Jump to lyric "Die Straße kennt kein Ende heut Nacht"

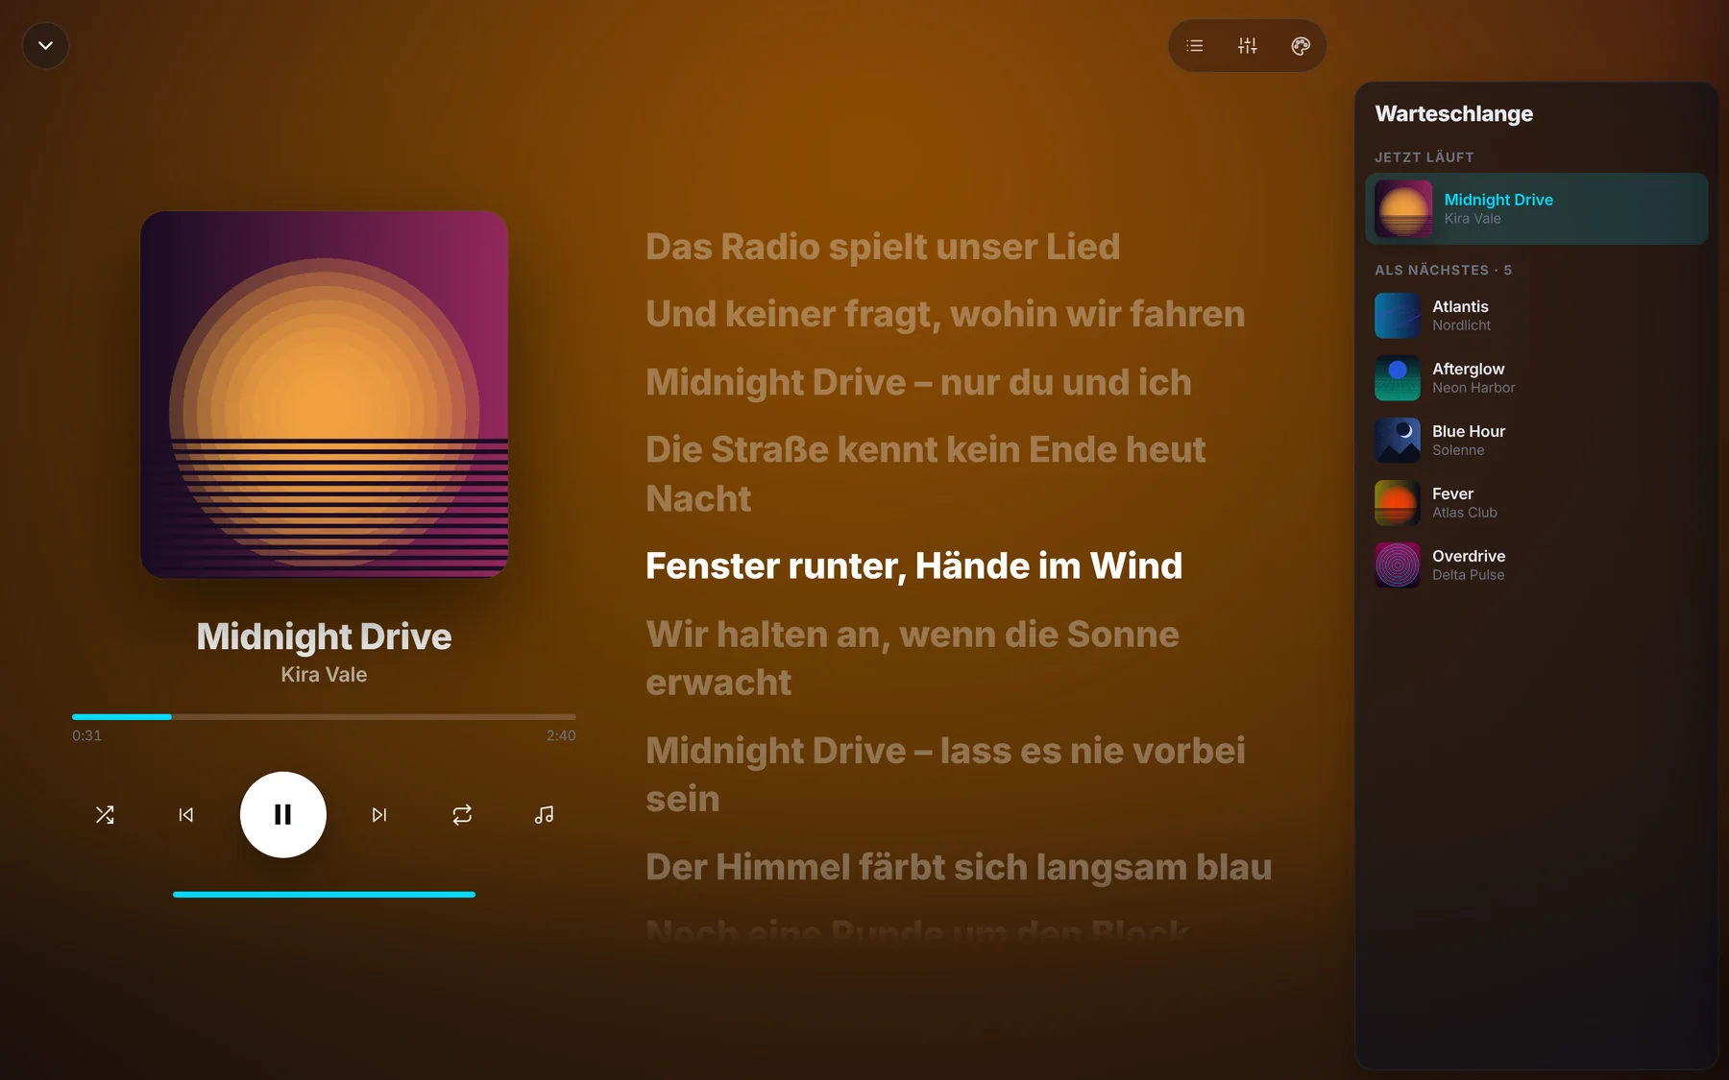point(926,473)
